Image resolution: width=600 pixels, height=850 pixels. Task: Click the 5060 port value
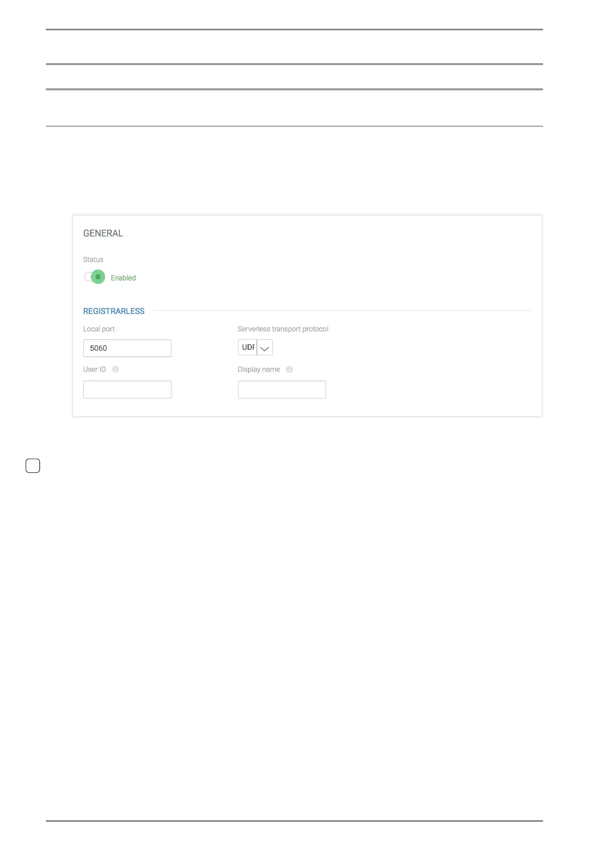(x=98, y=348)
